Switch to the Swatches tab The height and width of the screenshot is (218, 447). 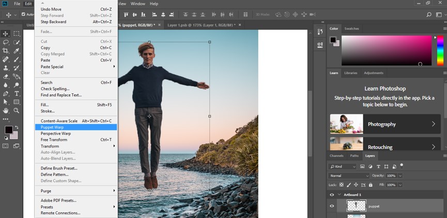click(x=351, y=28)
